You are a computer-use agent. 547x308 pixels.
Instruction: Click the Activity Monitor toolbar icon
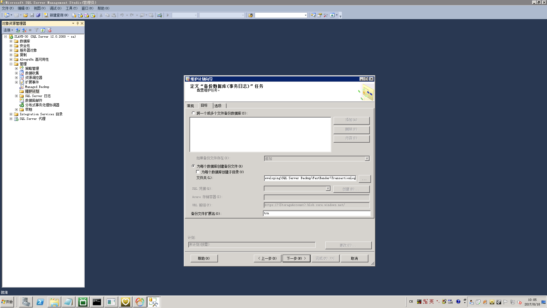point(160,15)
